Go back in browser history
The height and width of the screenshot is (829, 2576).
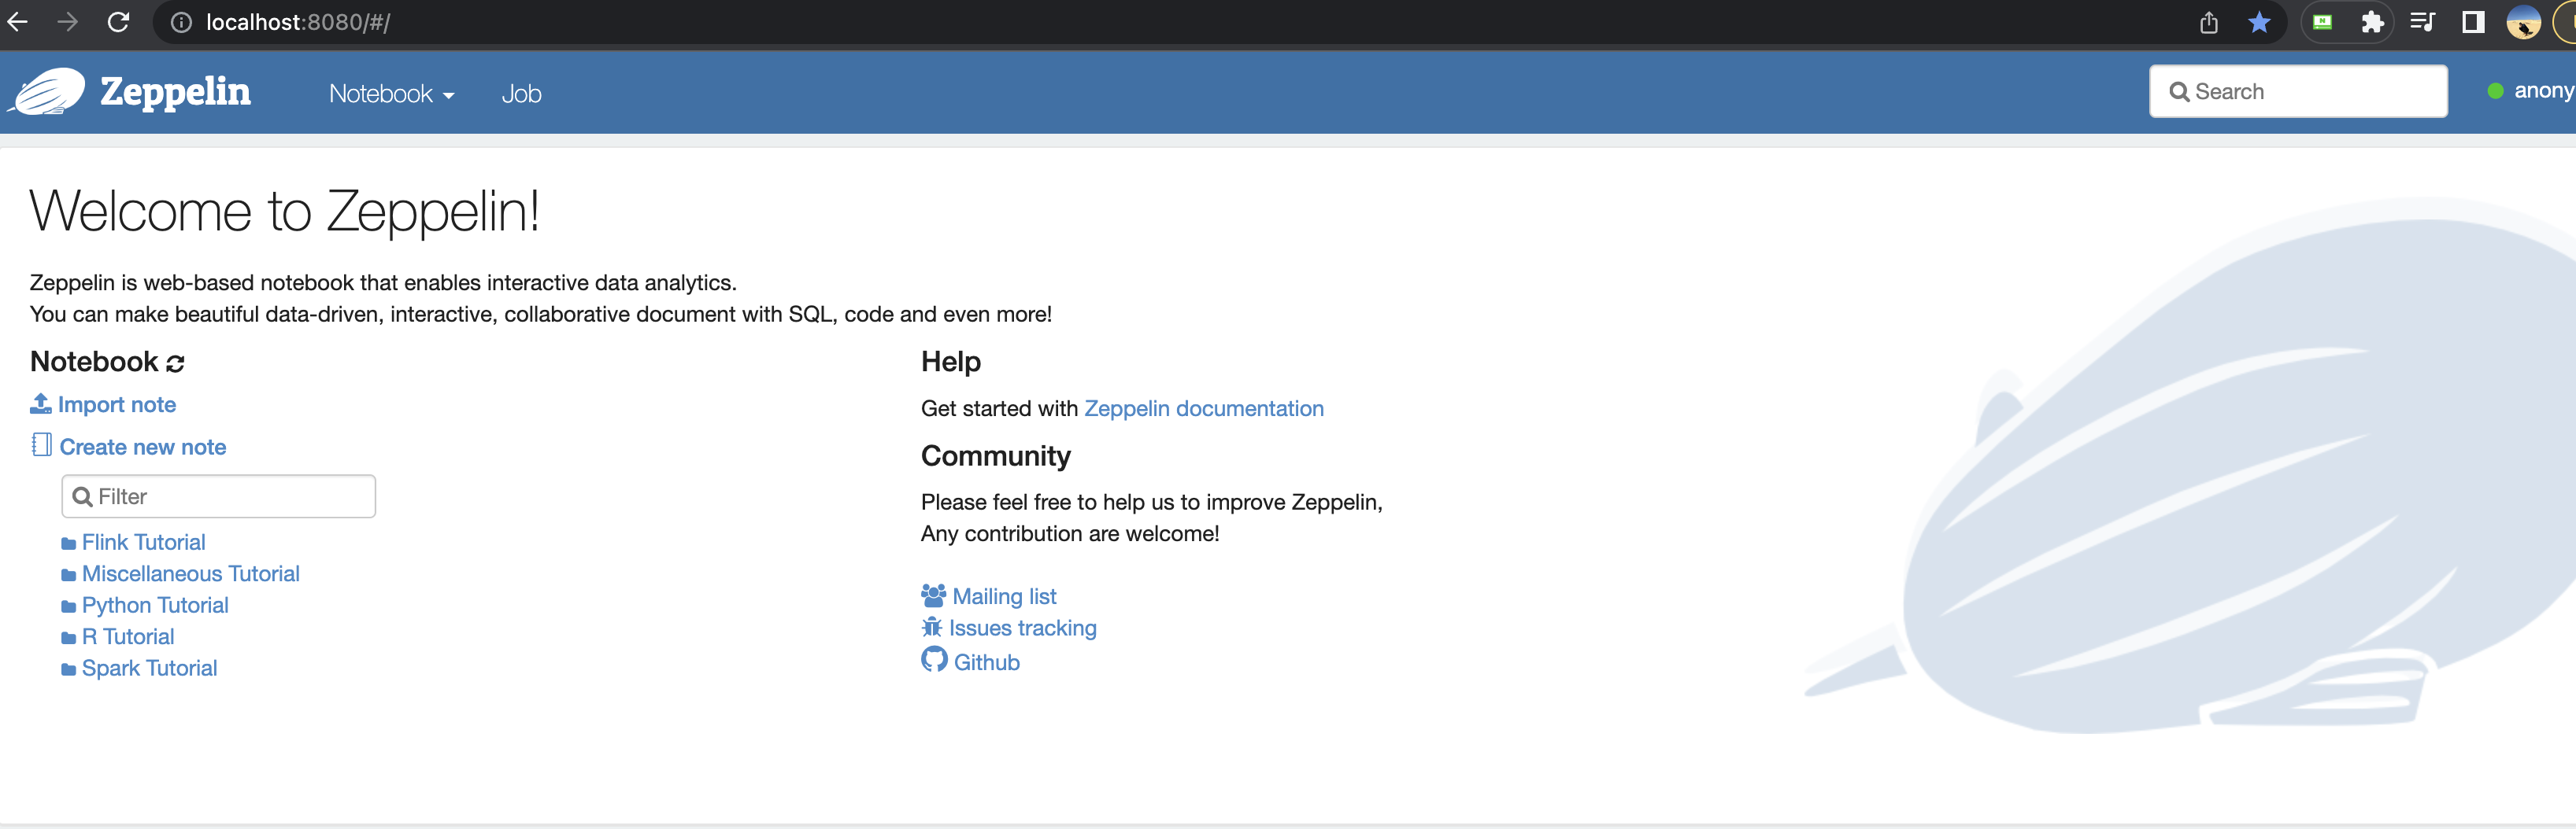pyautogui.click(x=18, y=22)
